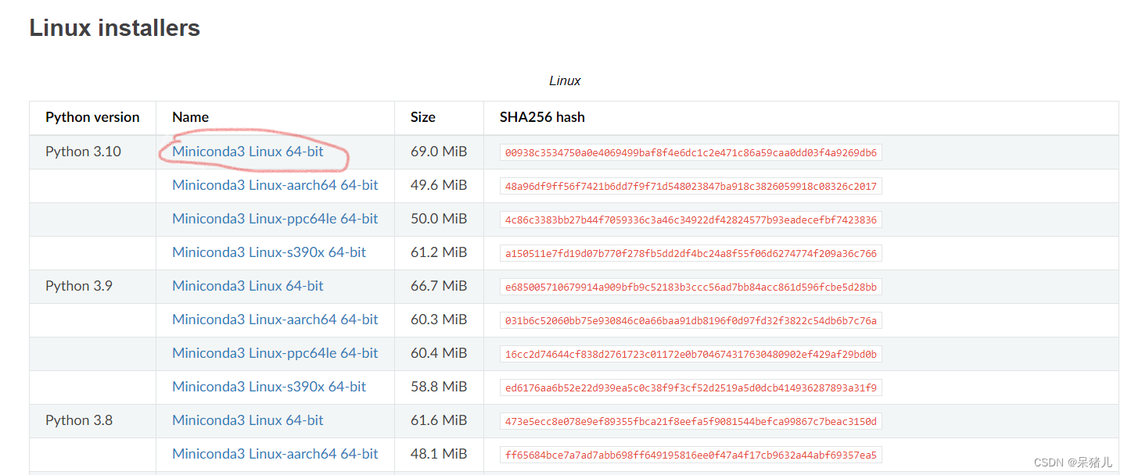Screen dimensions: 1124x475
Task: Click the '69.0 MiB' size cell
Action: (x=439, y=152)
